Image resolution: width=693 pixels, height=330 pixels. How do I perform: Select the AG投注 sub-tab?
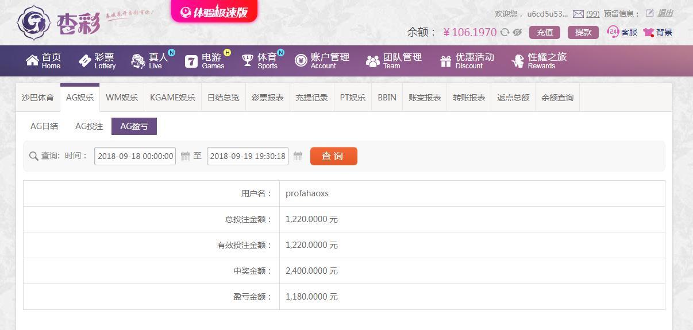89,126
